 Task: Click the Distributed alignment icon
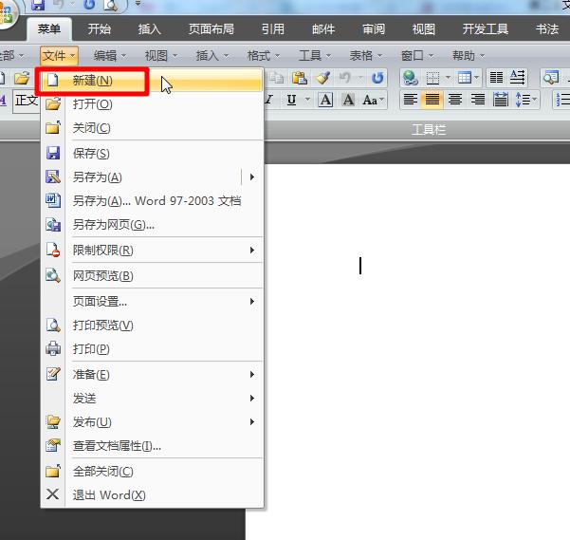[x=501, y=100]
